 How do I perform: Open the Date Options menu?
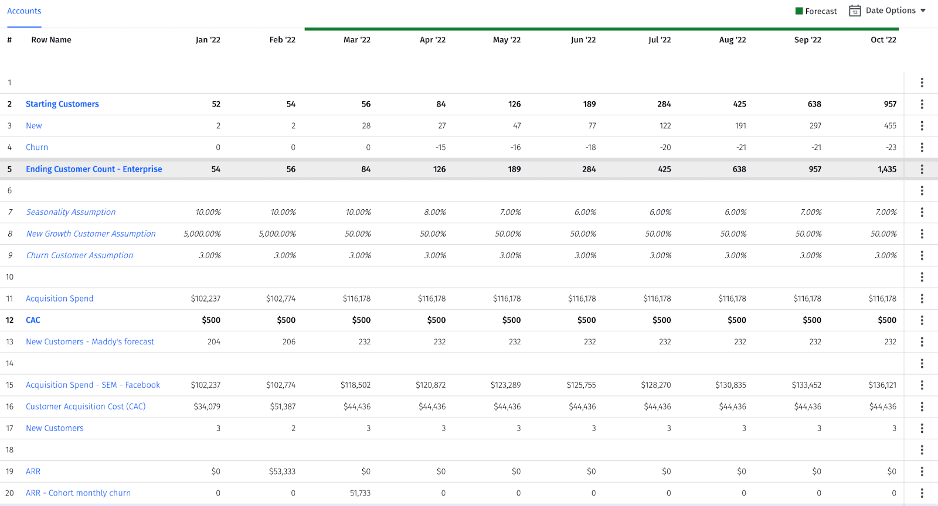[890, 11]
